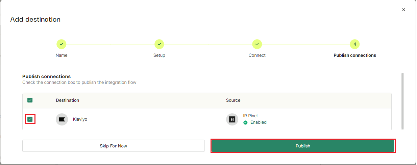417x165 pixels.
Task: Click the Source column header
Action: [233, 100]
